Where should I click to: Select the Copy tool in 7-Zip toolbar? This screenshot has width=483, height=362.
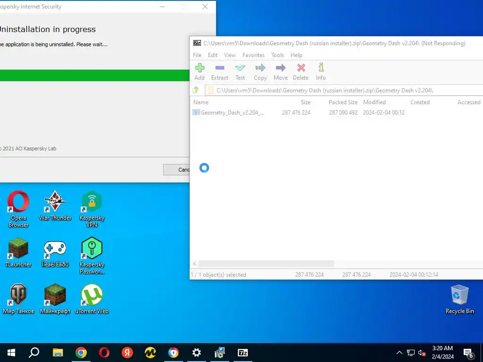[260, 72]
